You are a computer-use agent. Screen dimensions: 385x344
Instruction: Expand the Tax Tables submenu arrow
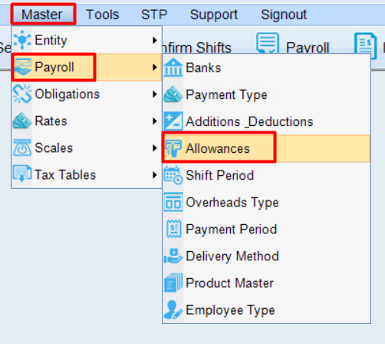pos(154,175)
